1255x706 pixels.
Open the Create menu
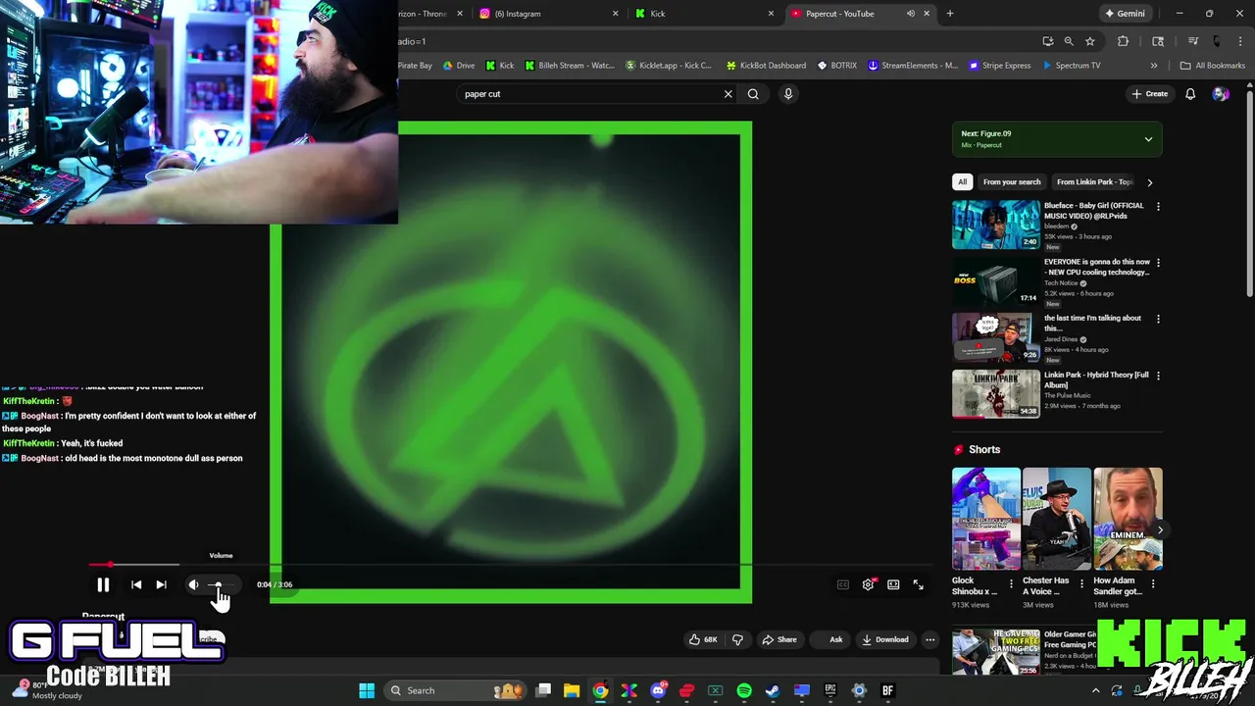(1149, 94)
